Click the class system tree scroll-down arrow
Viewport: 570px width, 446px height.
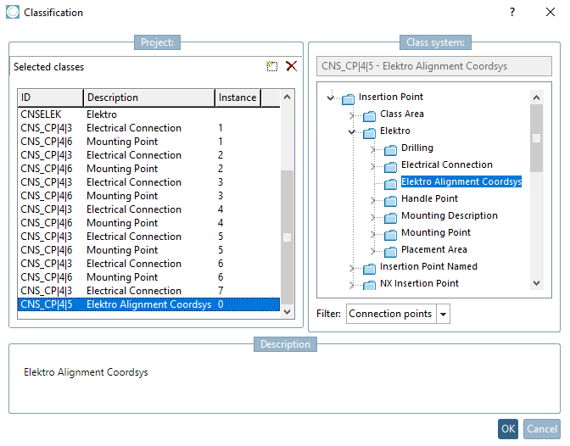pyautogui.click(x=536, y=282)
